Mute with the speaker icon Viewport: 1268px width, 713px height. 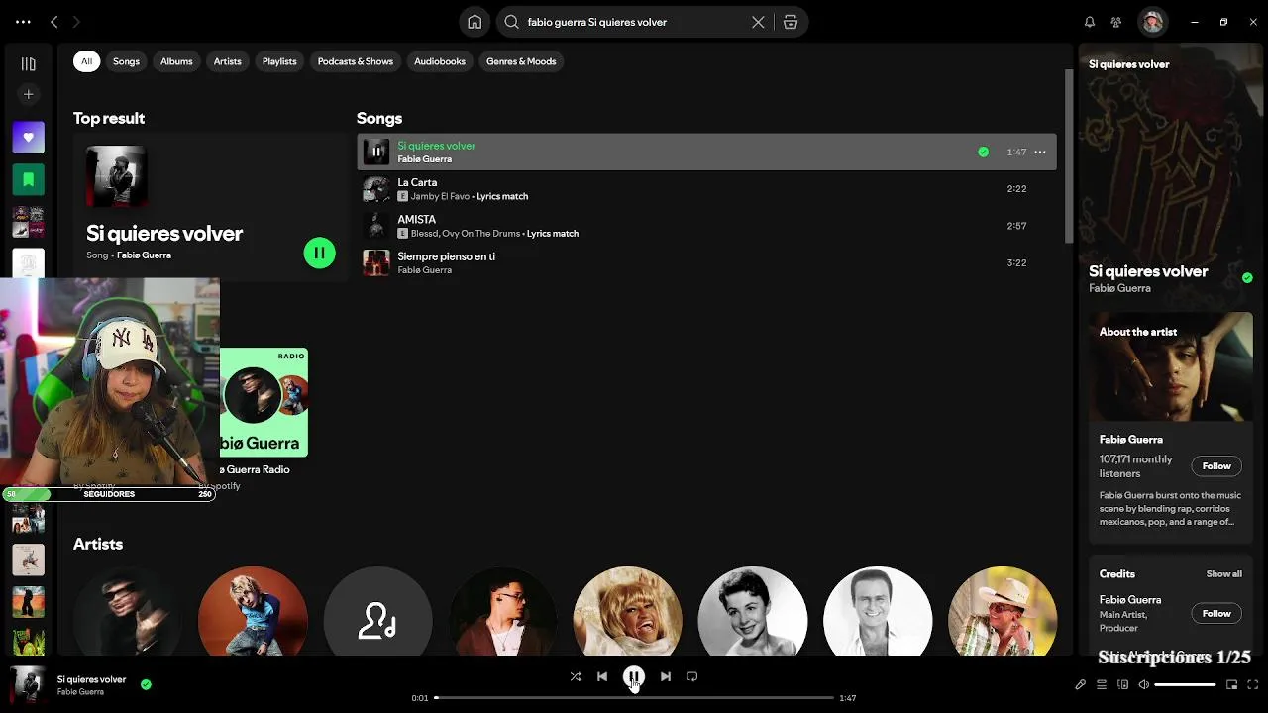coord(1143,685)
